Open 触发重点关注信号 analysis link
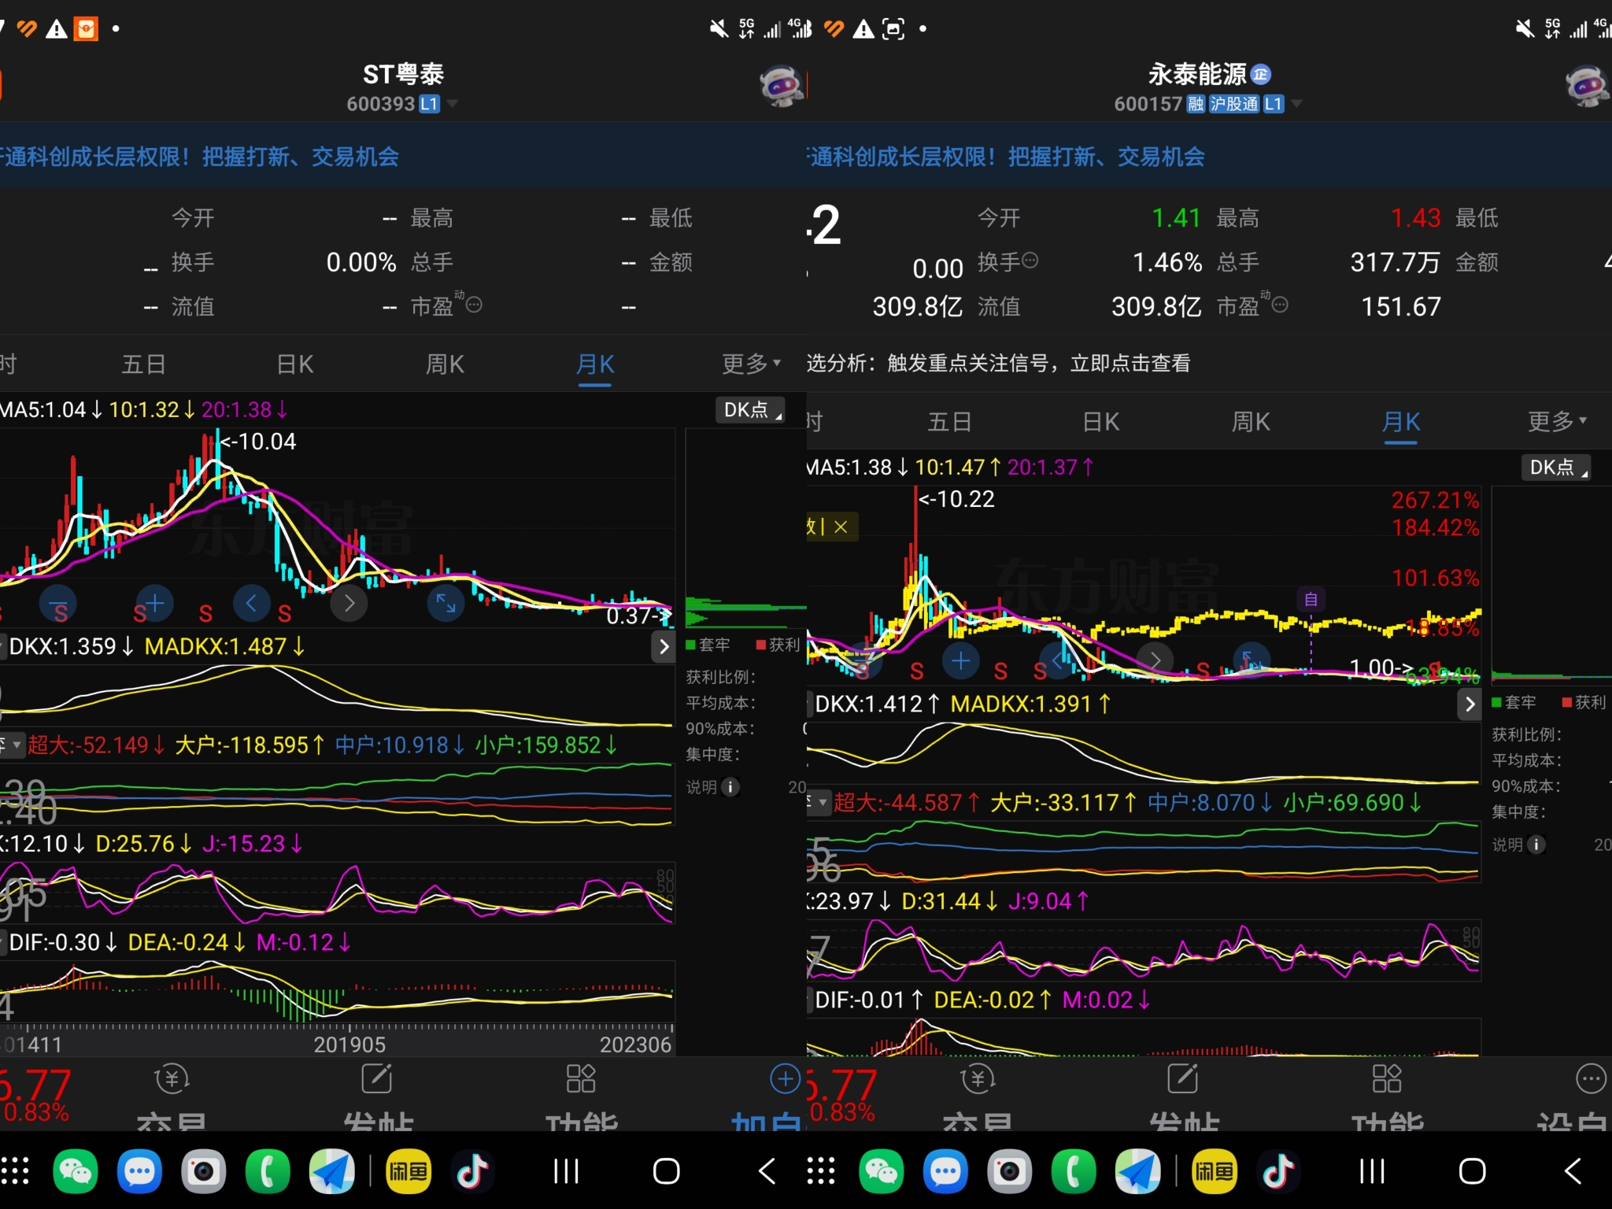 pos(998,363)
